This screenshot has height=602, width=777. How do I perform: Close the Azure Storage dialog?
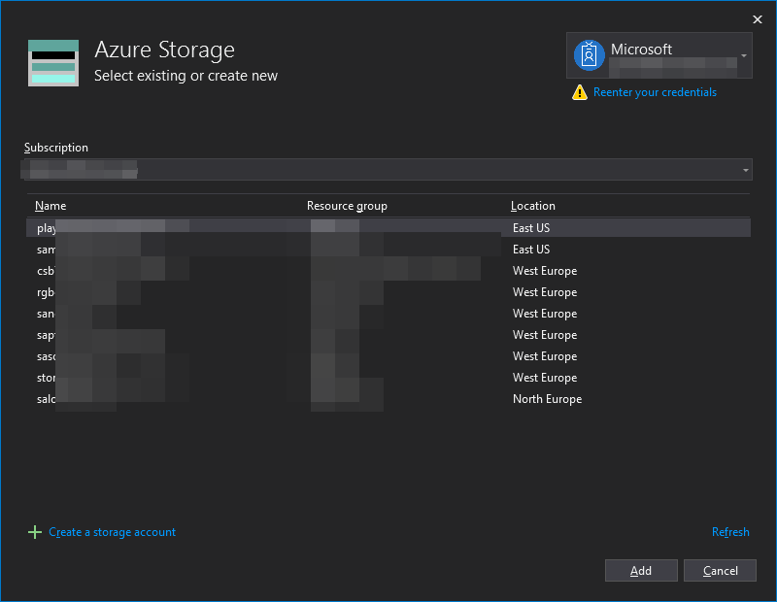pyautogui.click(x=758, y=19)
